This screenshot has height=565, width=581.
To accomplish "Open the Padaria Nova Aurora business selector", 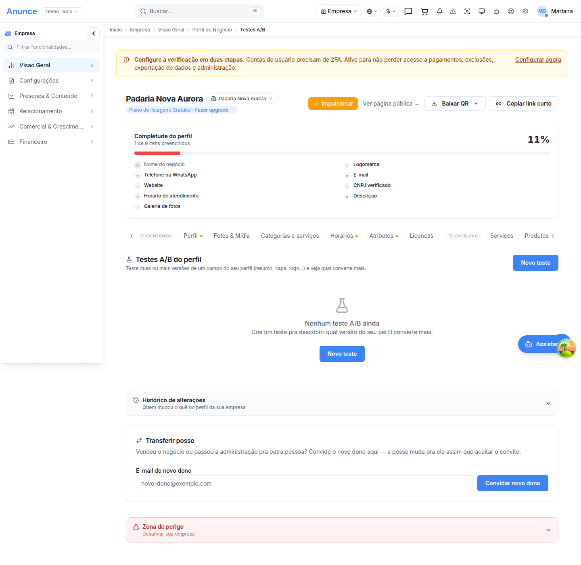I will 242,99.
